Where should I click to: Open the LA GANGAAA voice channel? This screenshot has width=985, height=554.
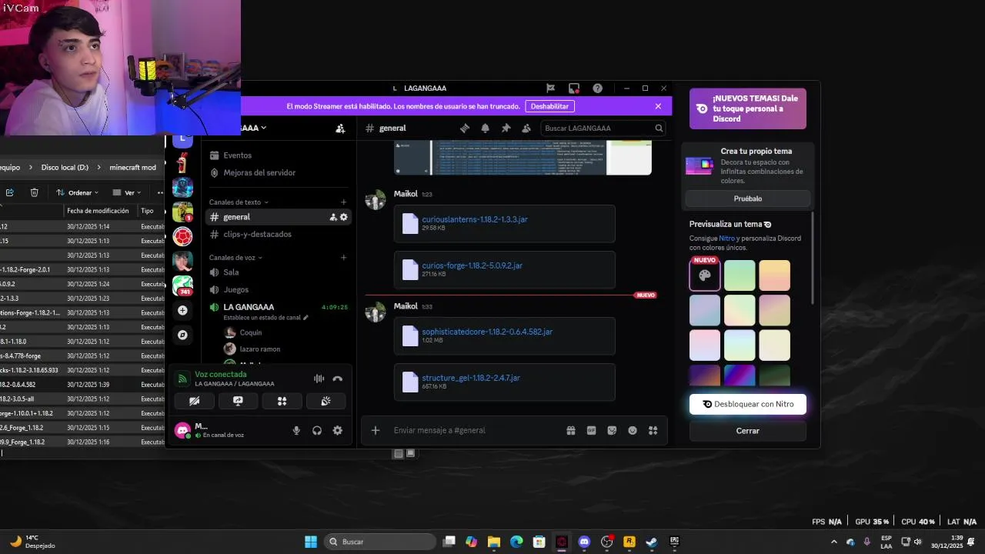[x=249, y=307]
